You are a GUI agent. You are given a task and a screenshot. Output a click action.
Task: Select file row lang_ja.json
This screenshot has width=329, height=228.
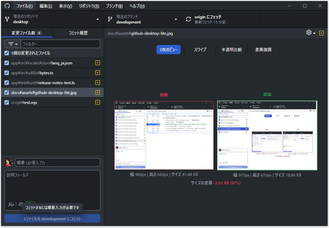point(52,63)
